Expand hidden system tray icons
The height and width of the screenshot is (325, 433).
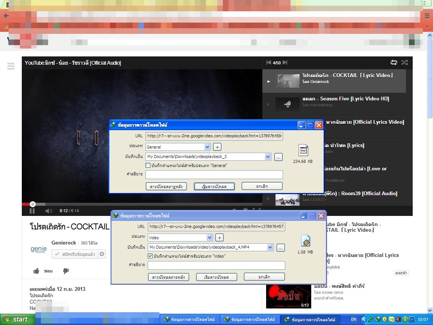click(x=364, y=319)
